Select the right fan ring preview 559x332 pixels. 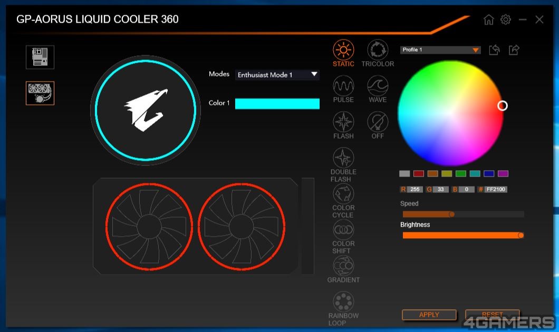[242, 226]
